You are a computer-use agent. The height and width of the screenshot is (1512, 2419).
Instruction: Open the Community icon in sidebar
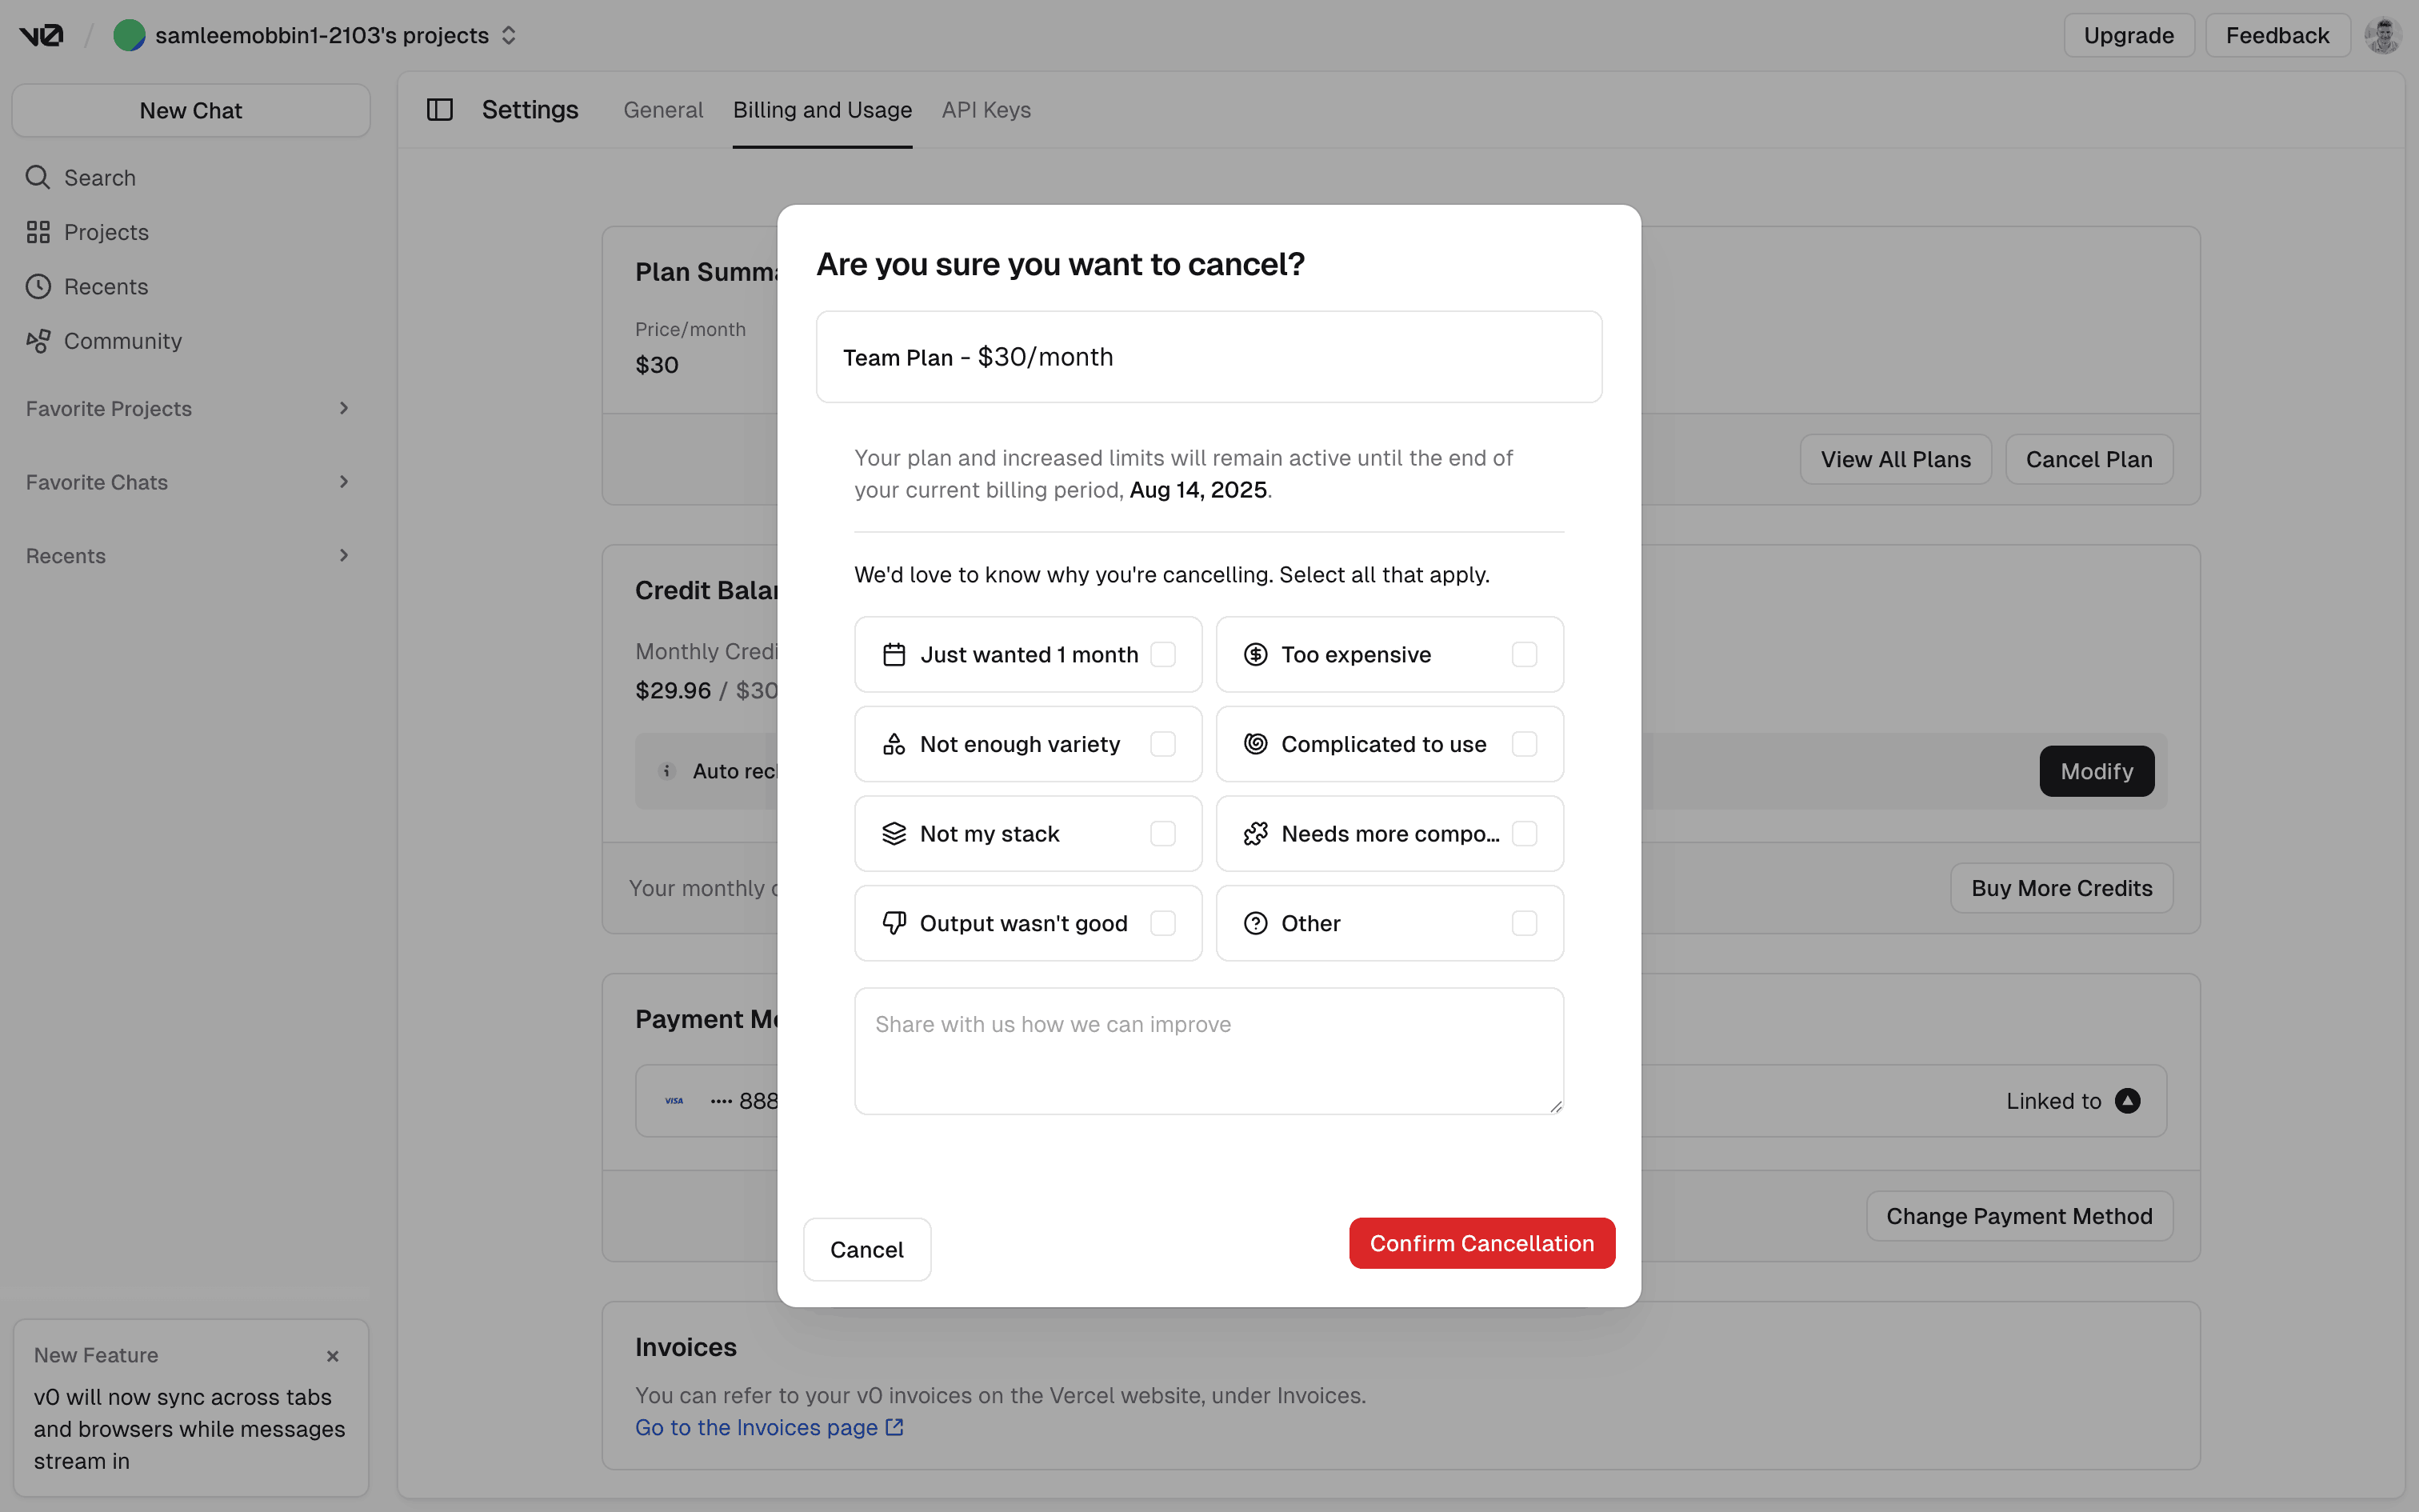point(38,341)
